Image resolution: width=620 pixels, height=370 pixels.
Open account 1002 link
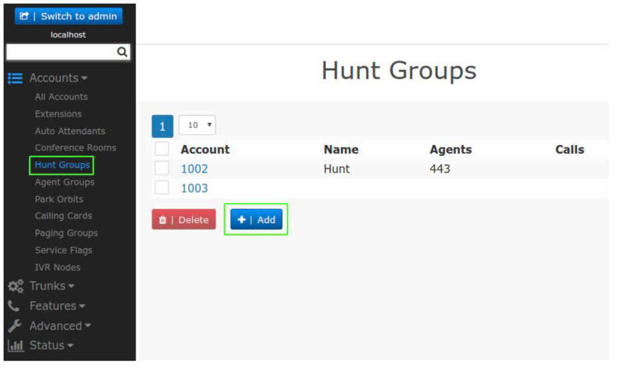pos(194,169)
